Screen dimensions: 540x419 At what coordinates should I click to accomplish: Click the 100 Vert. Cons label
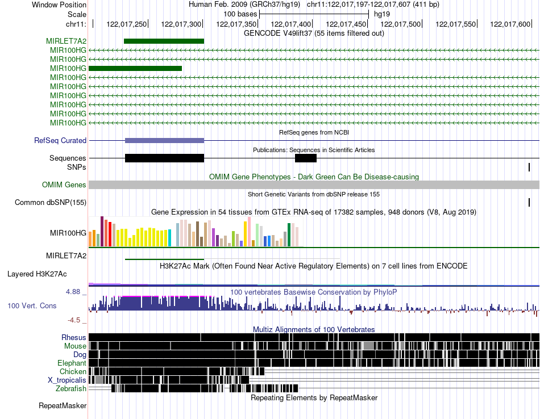pyautogui.click(x=32, y=306)
